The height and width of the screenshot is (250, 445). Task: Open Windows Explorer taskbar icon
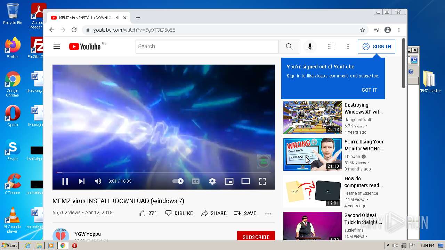[39, 245]
